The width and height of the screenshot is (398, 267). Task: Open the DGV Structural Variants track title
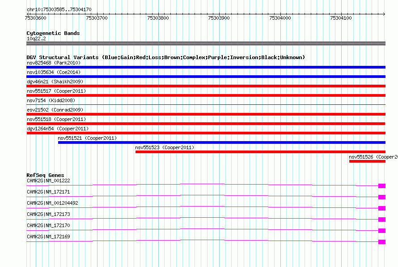[166, 57]
